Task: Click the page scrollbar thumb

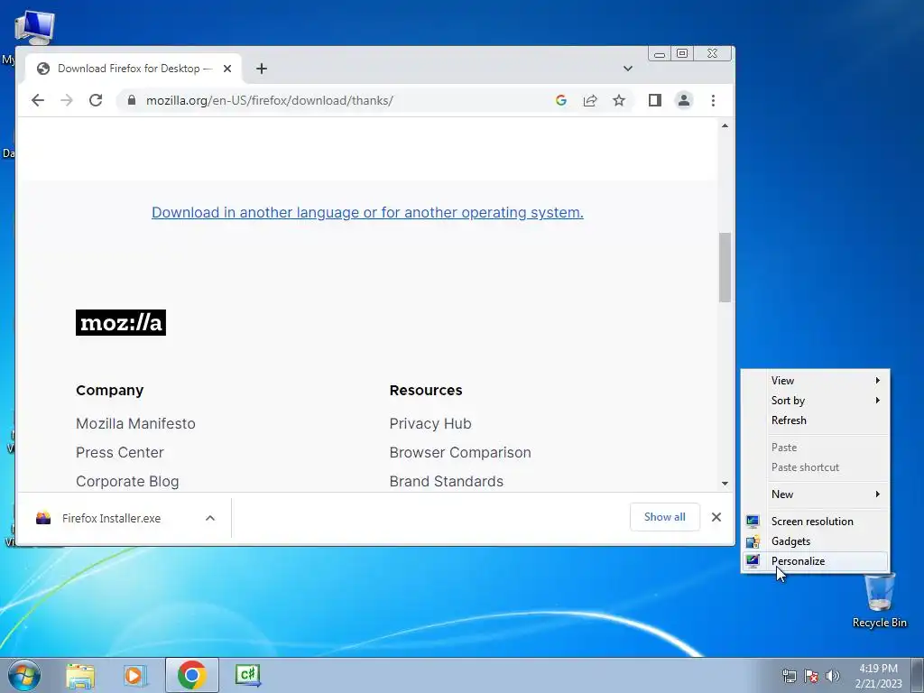Action: point(725,267)
